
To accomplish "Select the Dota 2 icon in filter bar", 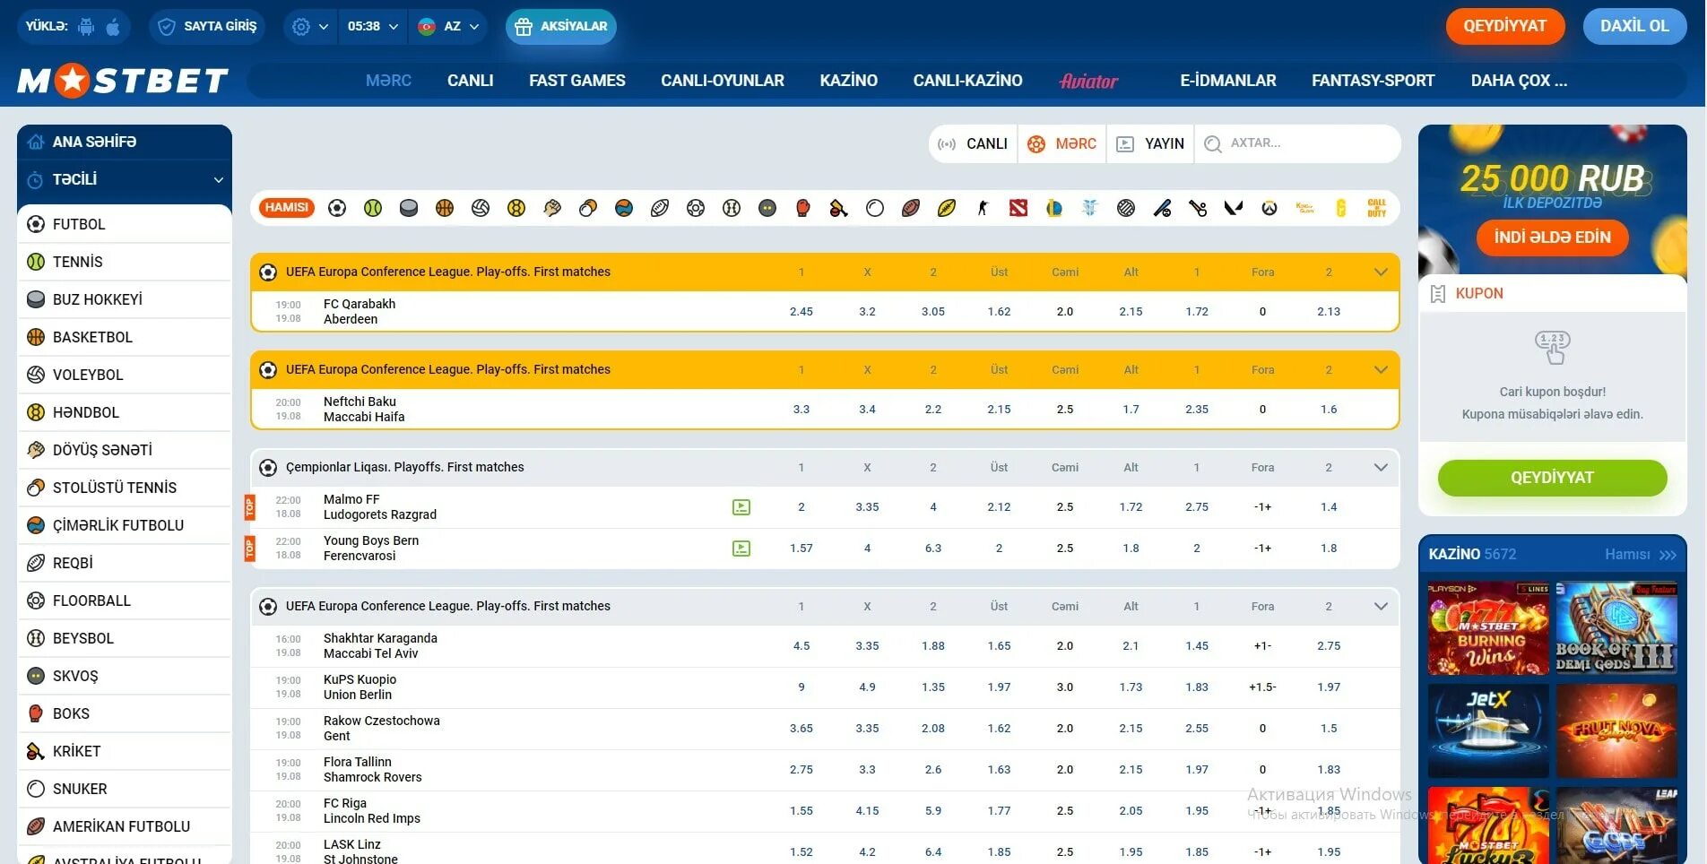I will click(1018, 208).
